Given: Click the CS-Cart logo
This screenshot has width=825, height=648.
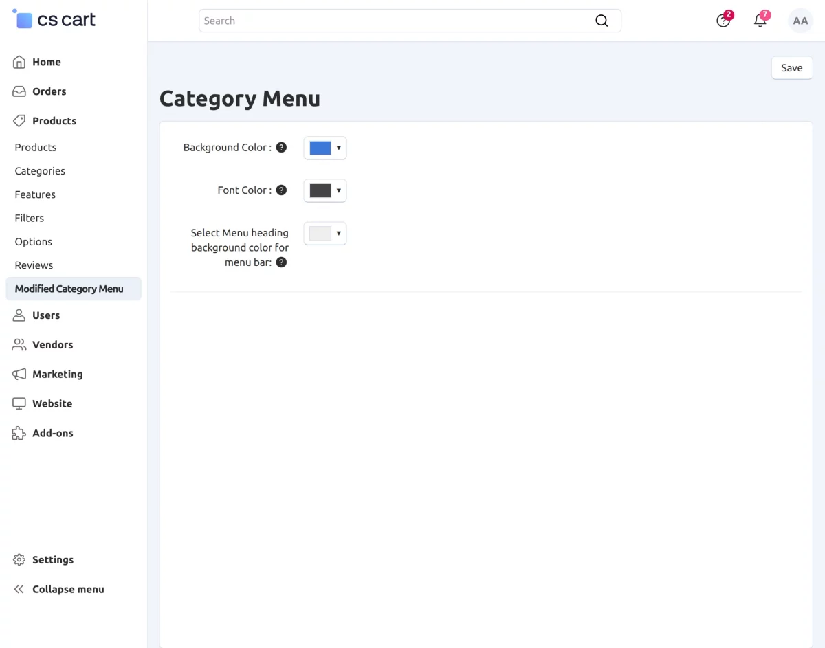Looking at the screenshot, I should click(54, 19).
